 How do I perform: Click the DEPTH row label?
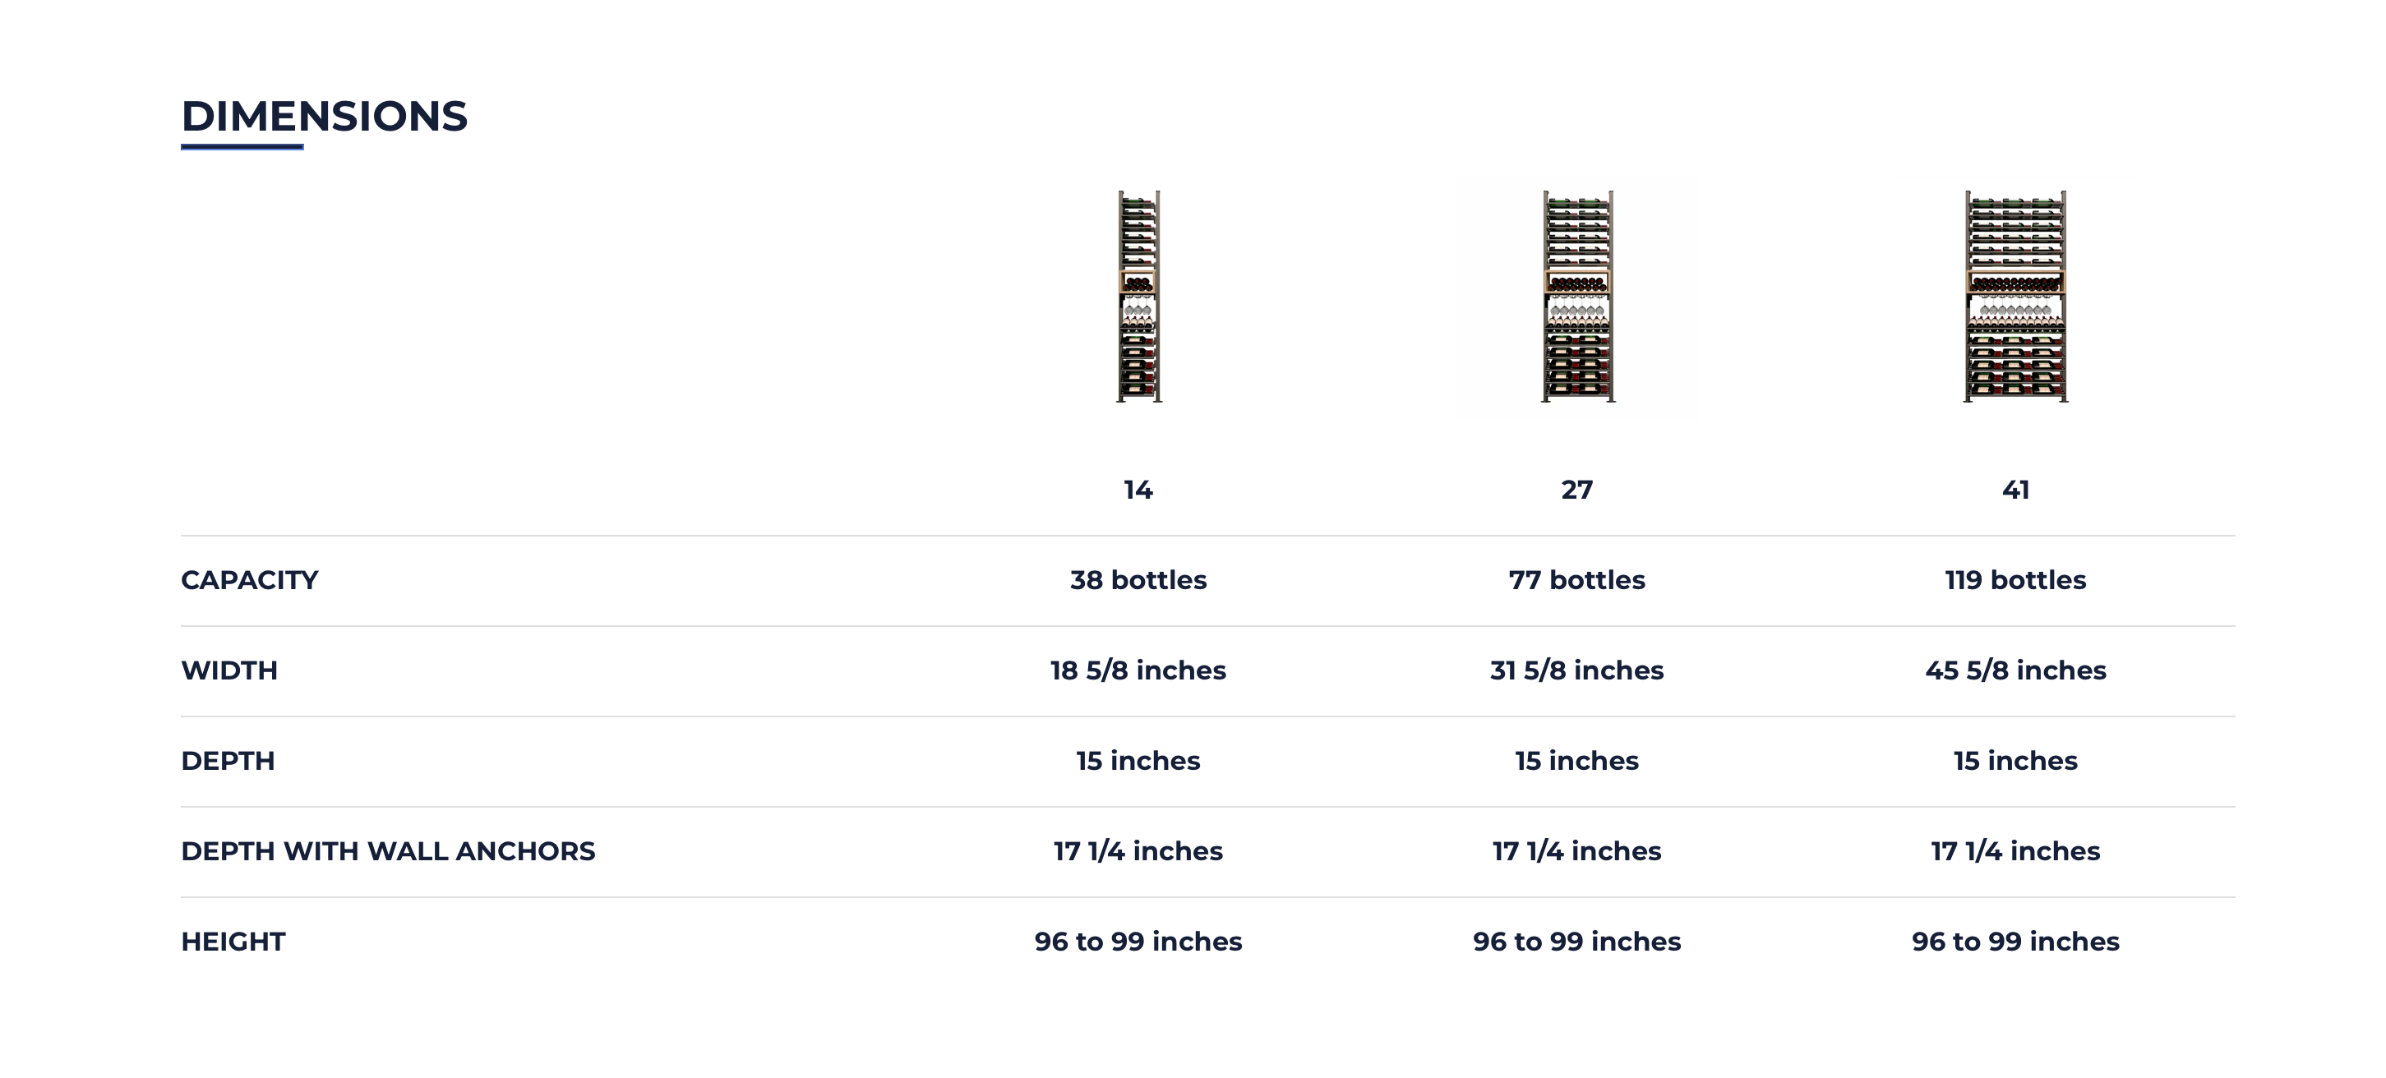click(228, 762)
